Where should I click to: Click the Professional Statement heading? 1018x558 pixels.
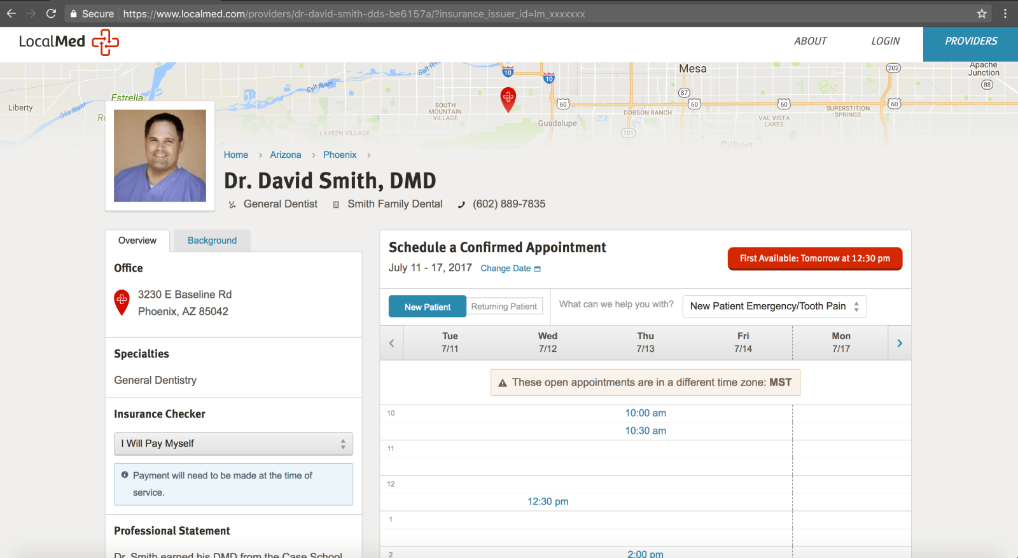[x=172, y=531]
